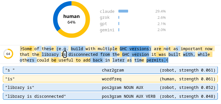Click the 29.4% value

pyautogui.click(x=161, y=11)
